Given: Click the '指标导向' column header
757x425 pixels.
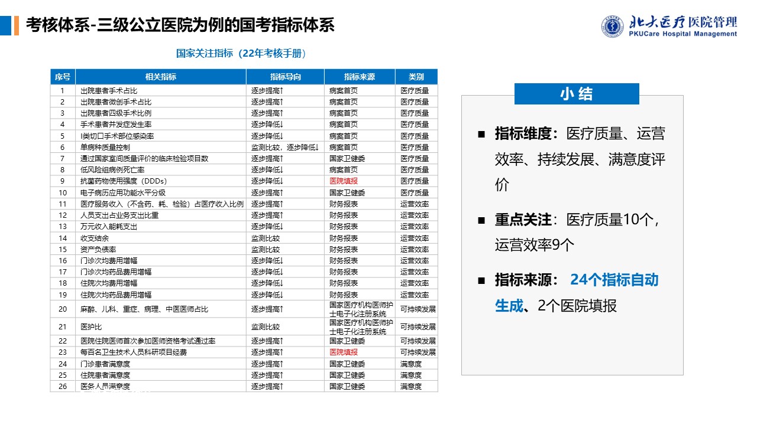Looking at the screenshot, I should tap(285, 77).
